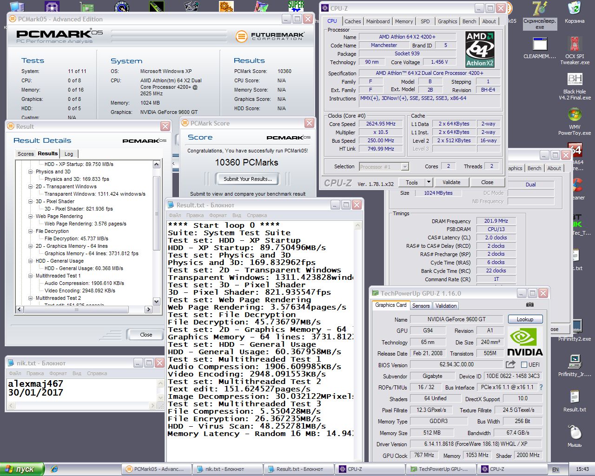The image size is (595, 476).
Task: Open Sensors tab in GPU-Z
Action: click(x=421, y=306)
